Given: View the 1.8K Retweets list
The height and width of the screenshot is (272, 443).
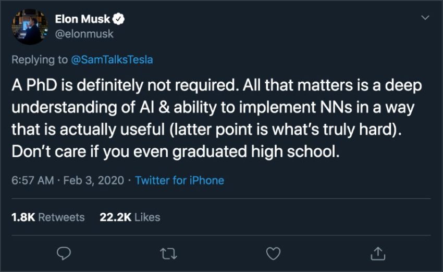Looking at the screenshot, I should point(48,217).
